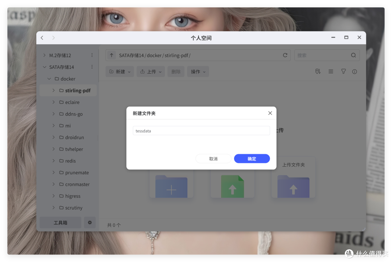This screenshot has width=392, height=262.
Task: Close the 个人空间 window
Action: (x=359, y=37)
